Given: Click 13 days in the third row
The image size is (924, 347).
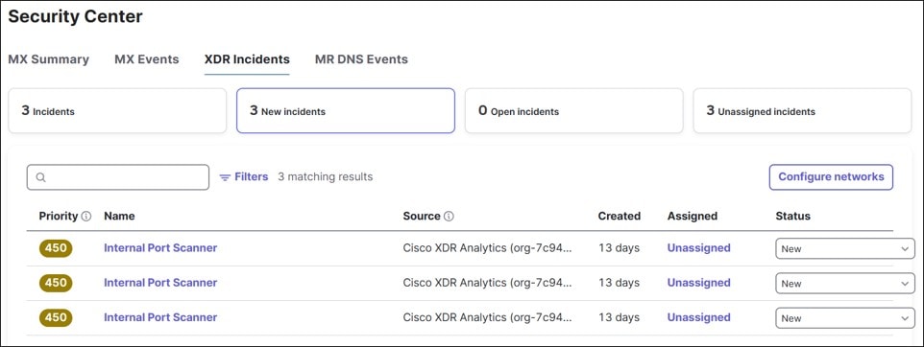Looking at the screenshot, I should pos(619,317).
